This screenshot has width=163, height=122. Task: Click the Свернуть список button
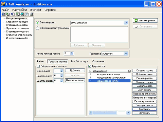click(145, 105)
